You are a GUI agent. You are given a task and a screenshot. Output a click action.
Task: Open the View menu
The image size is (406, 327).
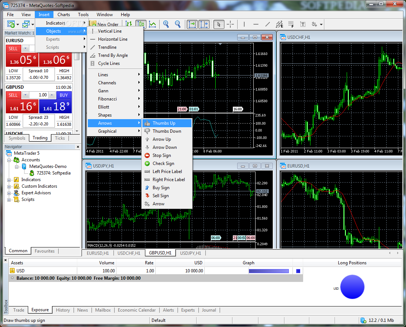(26, 15)
